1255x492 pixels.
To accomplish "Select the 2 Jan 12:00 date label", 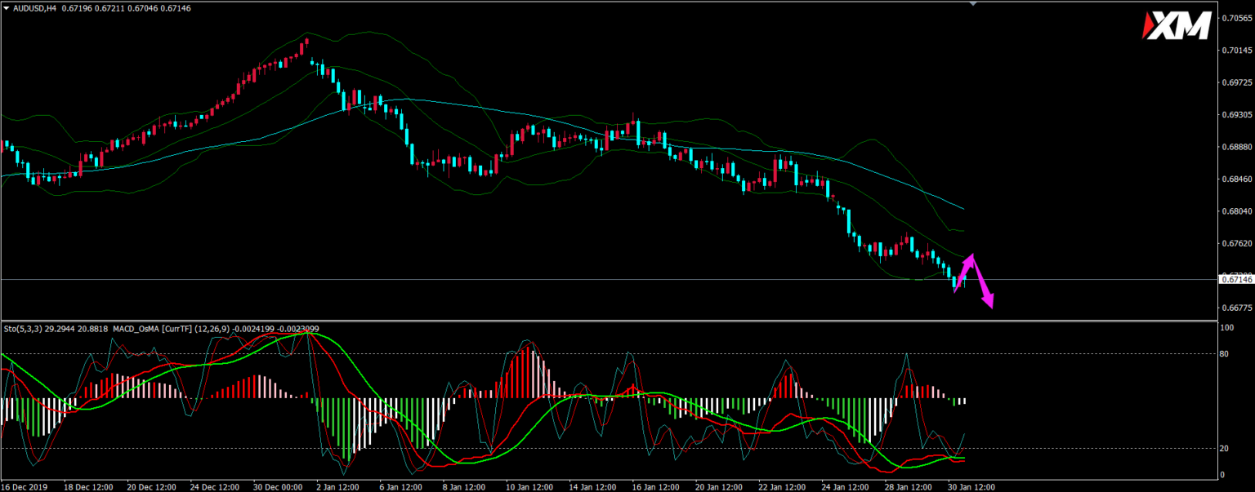I will (337, 486).
